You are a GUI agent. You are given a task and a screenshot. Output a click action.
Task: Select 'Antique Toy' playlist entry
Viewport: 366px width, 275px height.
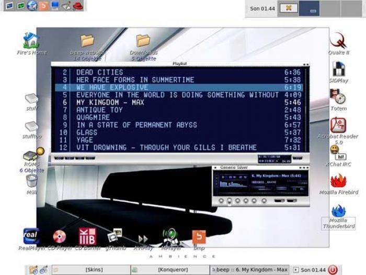(x=99, y=110)
